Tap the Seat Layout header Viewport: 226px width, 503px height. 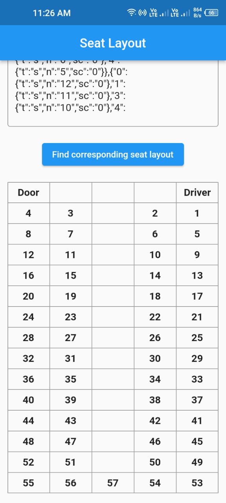(113, 43)
